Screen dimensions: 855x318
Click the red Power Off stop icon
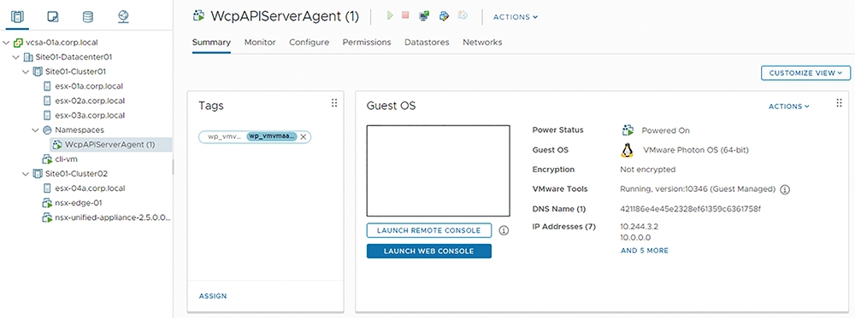coord(405,15)
